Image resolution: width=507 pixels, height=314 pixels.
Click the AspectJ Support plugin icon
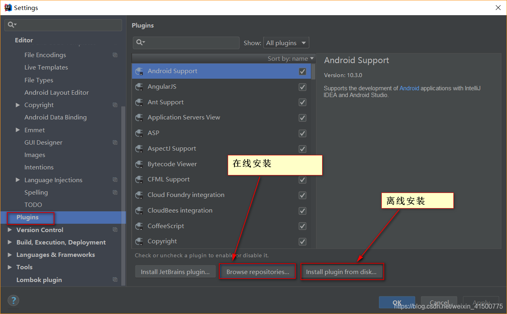coord(139,149)
